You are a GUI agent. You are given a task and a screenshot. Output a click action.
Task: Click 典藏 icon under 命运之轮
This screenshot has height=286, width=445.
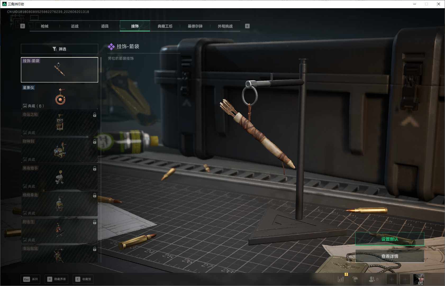[x=25, y=133]
